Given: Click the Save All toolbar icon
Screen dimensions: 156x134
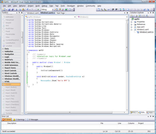Looking at the screenshot, I should [12, 10].
